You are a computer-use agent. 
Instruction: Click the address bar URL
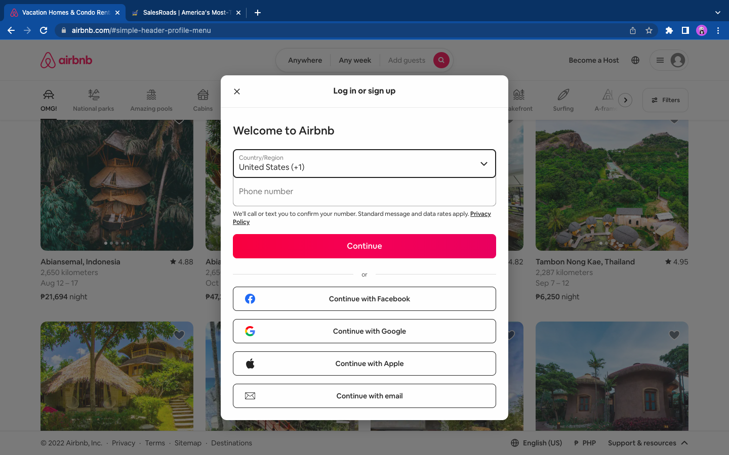tap(141, 30)
